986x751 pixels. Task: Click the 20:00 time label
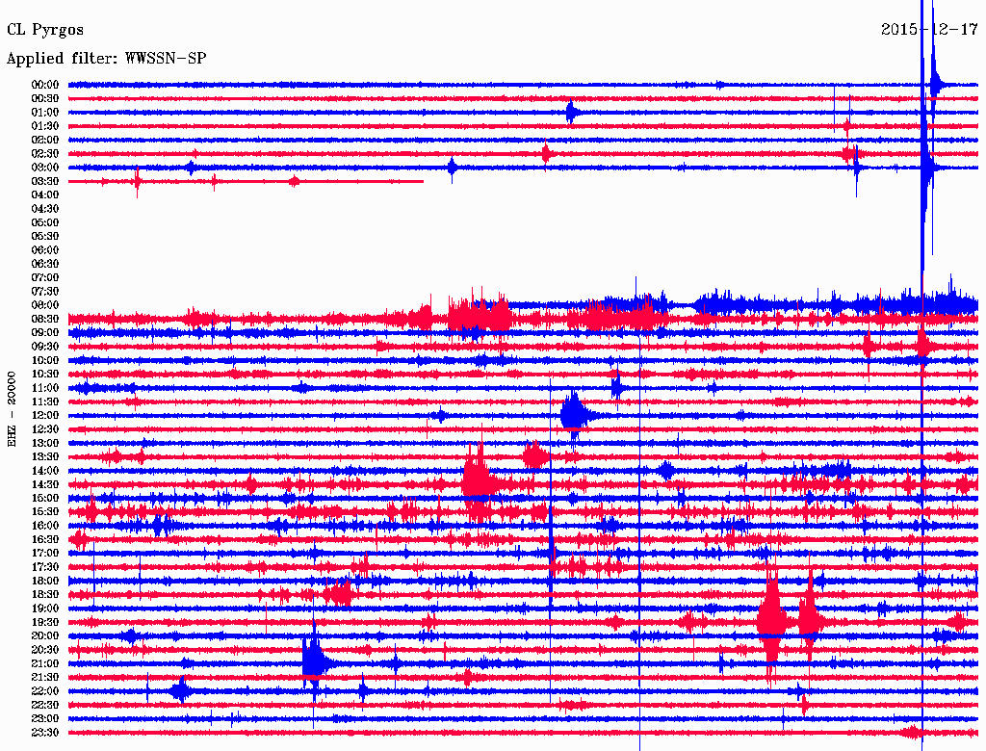tap(45, 635)
